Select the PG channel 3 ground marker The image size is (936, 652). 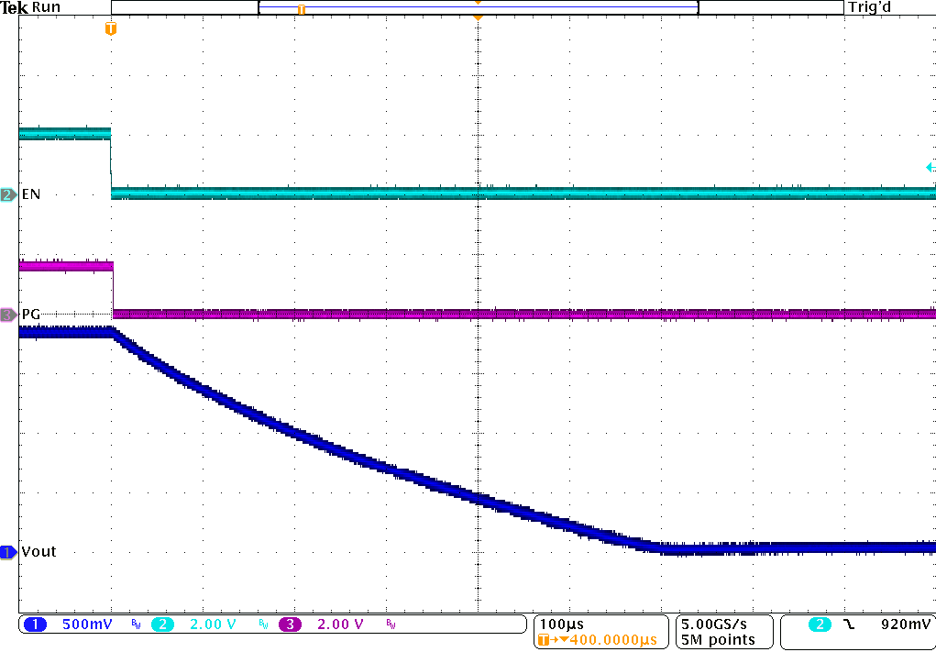[8, 315]
